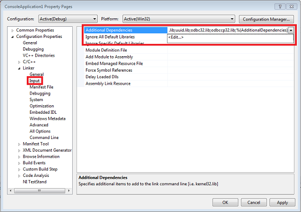301x212 pixels.
Task: Select NI TestStand page
Action: [35, 182]
